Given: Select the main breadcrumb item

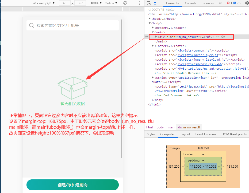Looking at the screenshot, I should 171,127.
